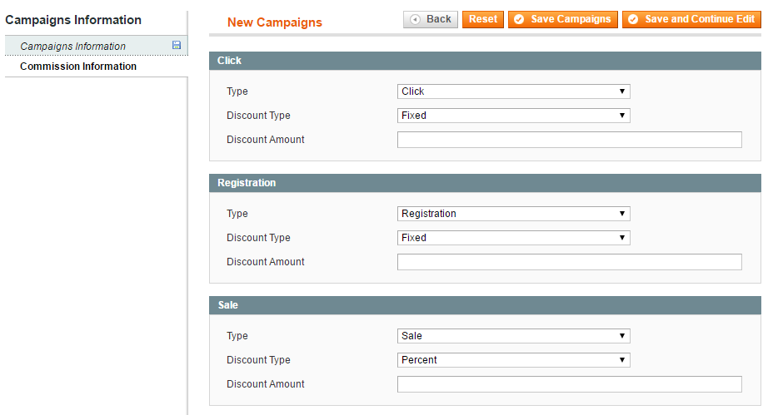Focus the Registration Discount Amount field
This screenshot has height=415, width=768.
[x=569, y=262]
